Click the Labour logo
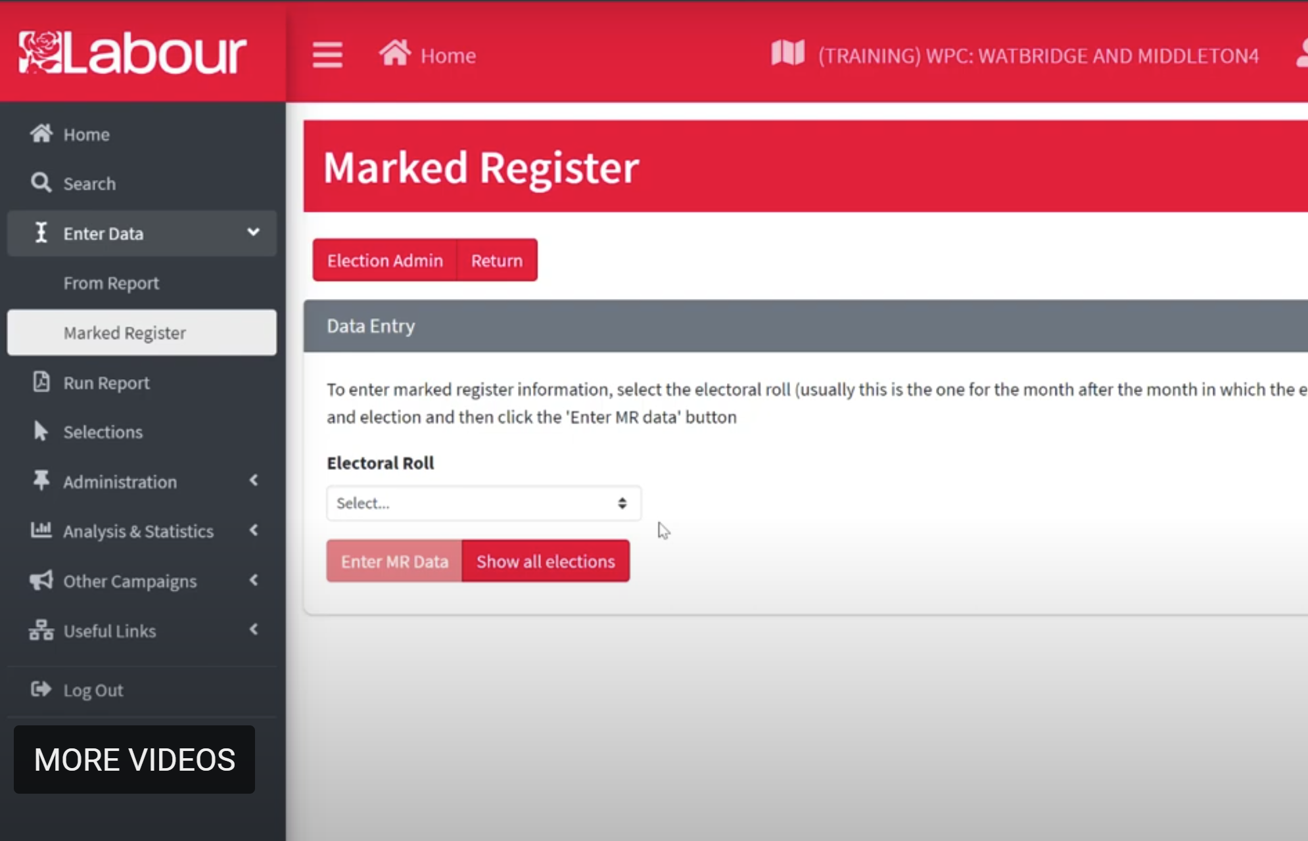This screenshot has width=1308, height=841. [132, 53]
